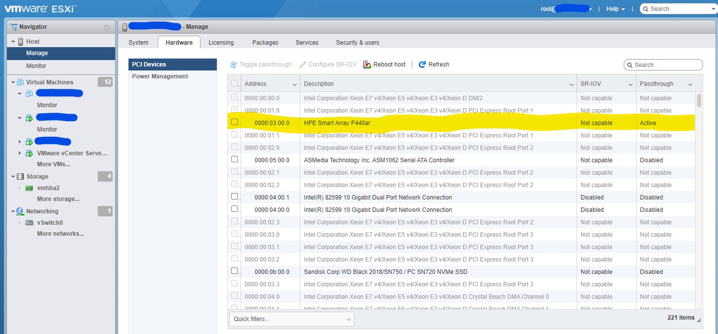Open the Security & users tab
This screenshot has height=334, width=718.
coord(357,43)
